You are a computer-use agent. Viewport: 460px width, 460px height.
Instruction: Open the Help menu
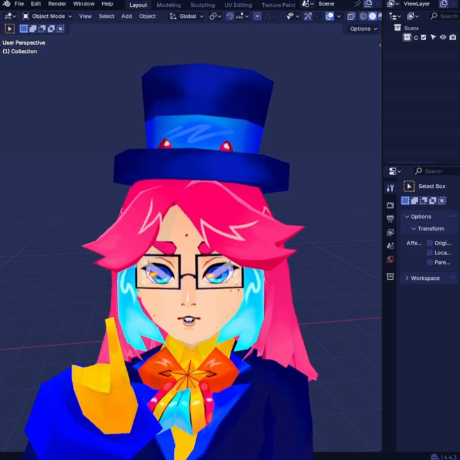pos(107,4)
